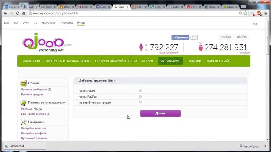Viewport: 271px width, 152px height.
Task: Open the browser home page
Action: point(24,13)
